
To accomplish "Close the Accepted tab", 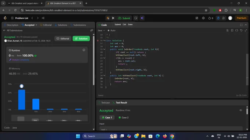I will click(36, 25).
